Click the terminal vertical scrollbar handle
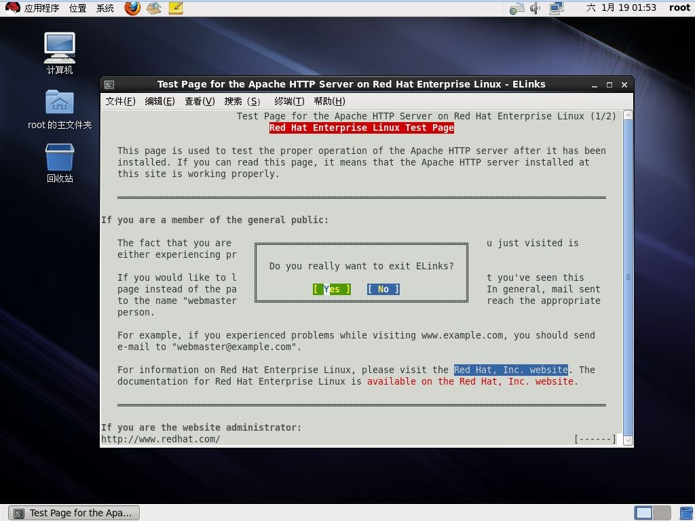The height and width of the screenshot is (521, 695). coord(628,277)
